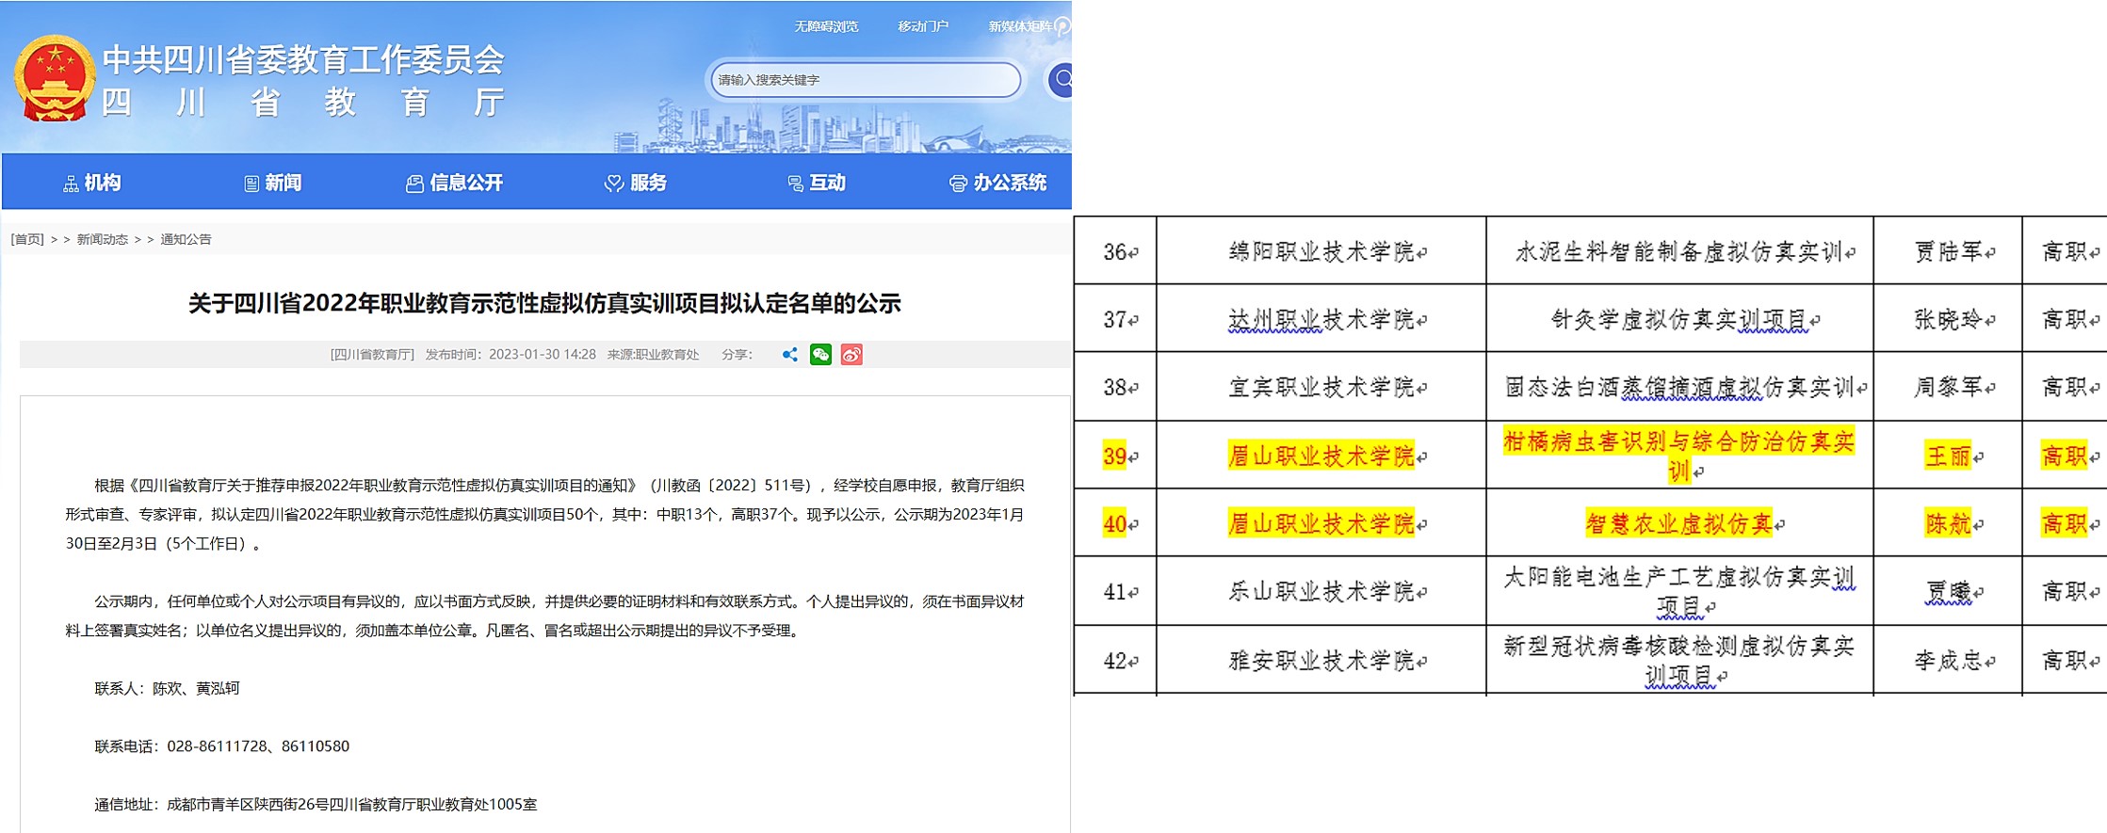Go to 通知公告 breadcrumb link
The image size is (2107, 833).
point(186,239)
